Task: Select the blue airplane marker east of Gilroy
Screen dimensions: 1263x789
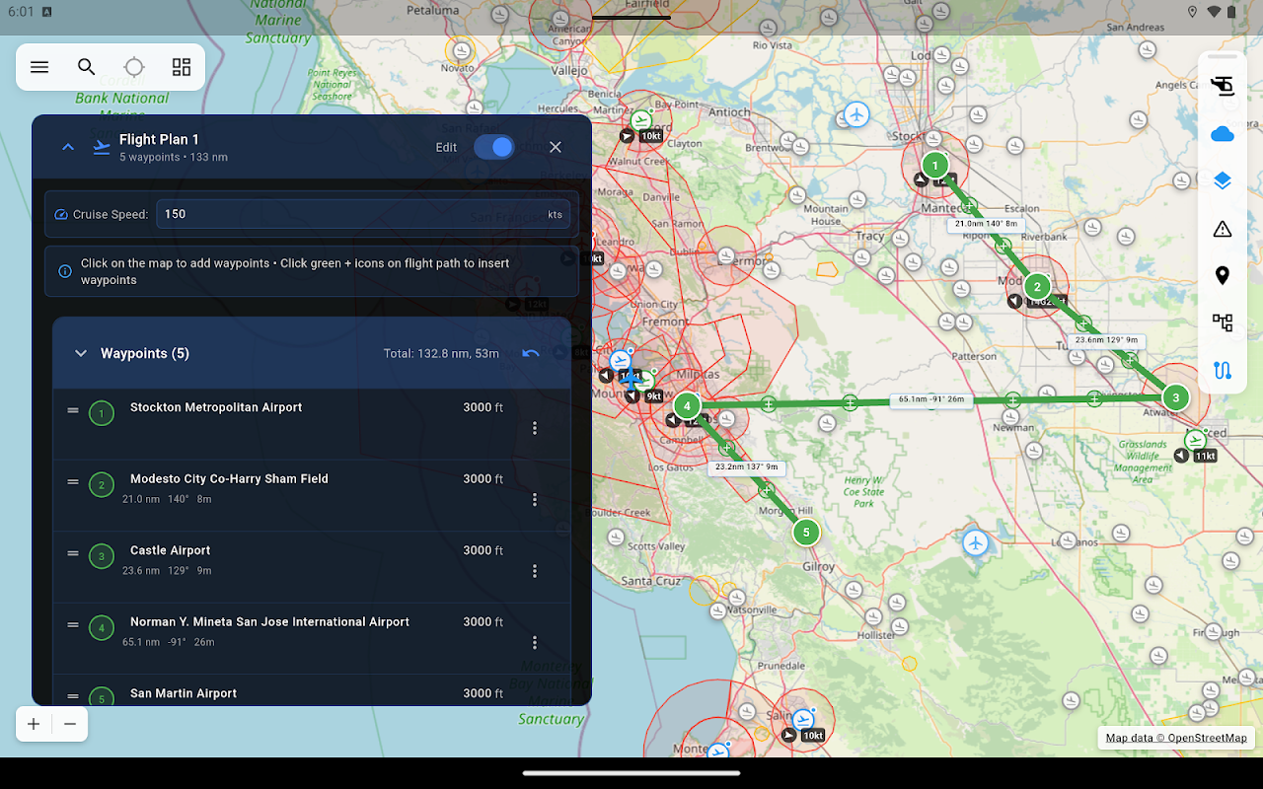Action: click(976, 542)
